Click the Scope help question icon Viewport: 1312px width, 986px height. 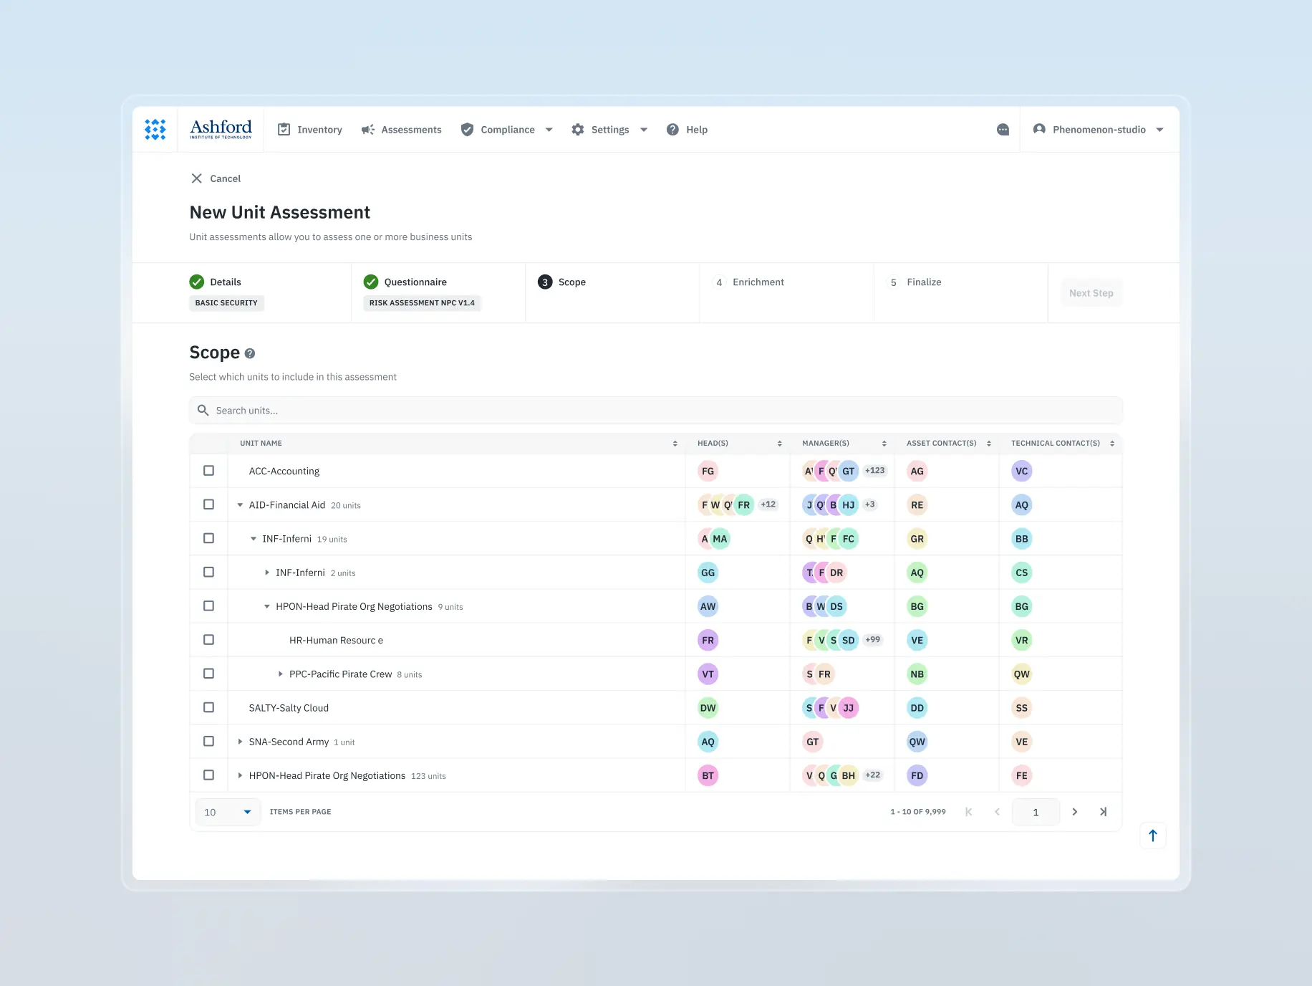(x=250, y=353)
